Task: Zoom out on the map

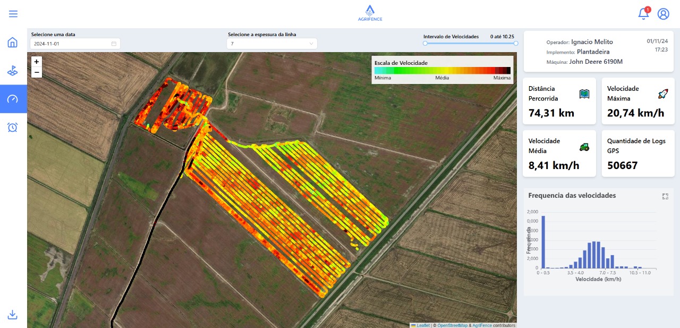Action: tap(37, 72)
